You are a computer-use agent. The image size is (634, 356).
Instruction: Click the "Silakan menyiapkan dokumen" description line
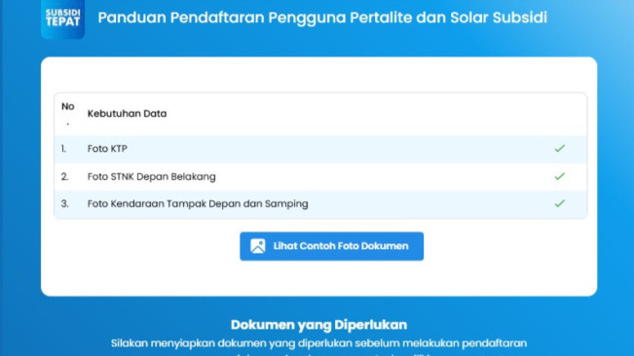(318, 343)
